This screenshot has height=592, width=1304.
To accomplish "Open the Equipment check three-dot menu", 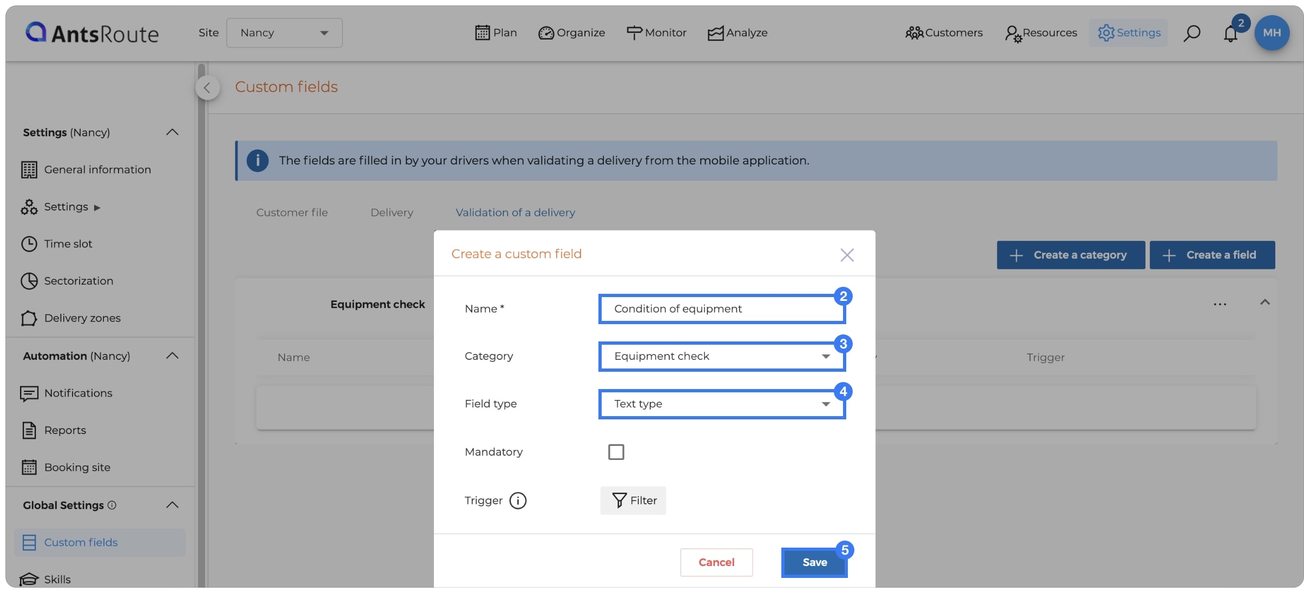I will (x=1220, y=304).
